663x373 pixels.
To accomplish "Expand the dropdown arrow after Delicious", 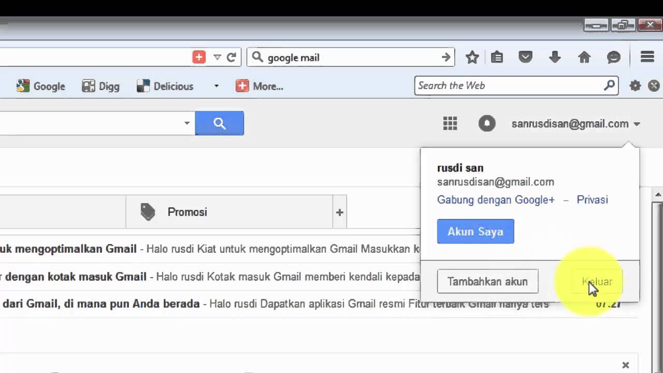I will coord(217,86).
